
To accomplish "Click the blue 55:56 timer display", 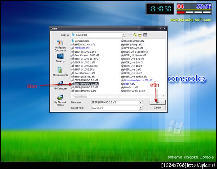I will [204, 6].
